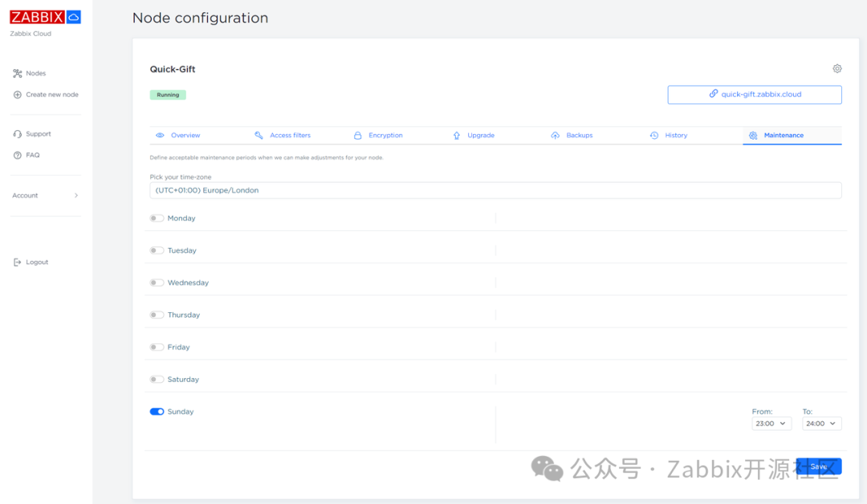
Task: Click the Support headset icon
Action: pyautogui.click(x=18, y=134)
